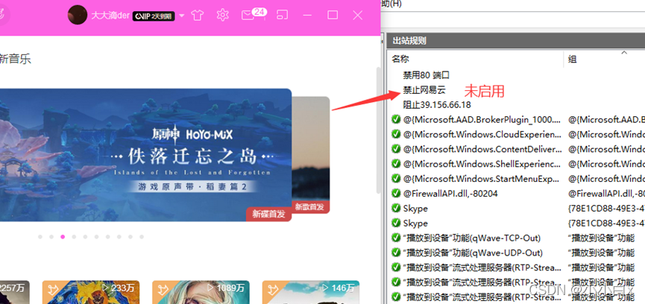Click the 出站规则 panel title
Viewport: 645px width, 304px height.
(x=409, y=41)
